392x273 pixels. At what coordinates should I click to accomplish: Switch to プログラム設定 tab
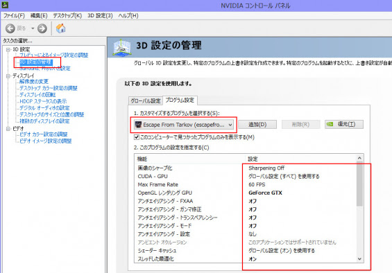[180, 100]
